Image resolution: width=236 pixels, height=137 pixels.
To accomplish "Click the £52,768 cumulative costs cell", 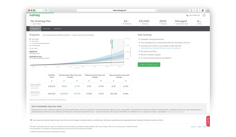I will pyautogui.click(x=114, y=94).
